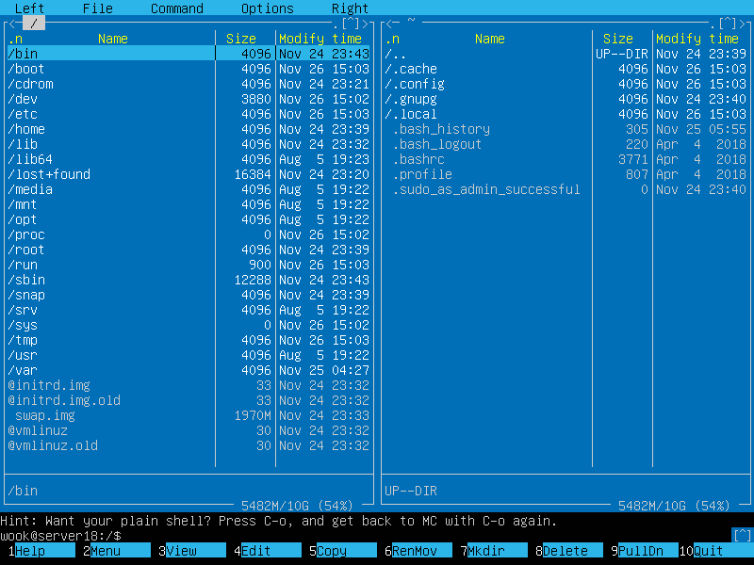Screen dimensions: 754x565
Task: Open the Command menu
Action: tap(176, 8)
